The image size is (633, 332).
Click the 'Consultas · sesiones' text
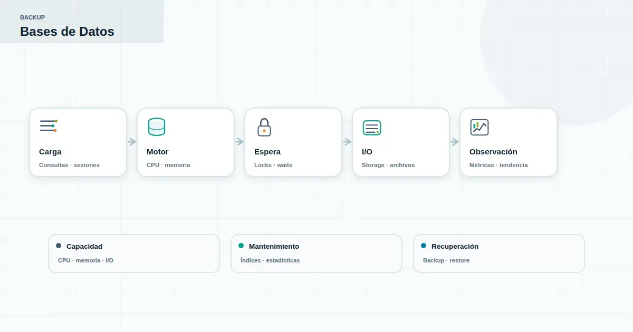tap(69, 165)
